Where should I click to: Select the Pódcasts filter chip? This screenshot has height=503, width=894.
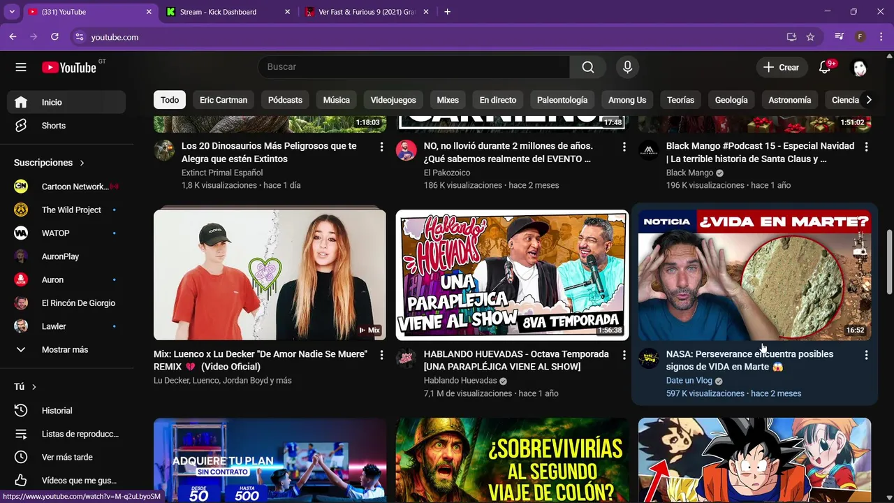coord(285,100)
